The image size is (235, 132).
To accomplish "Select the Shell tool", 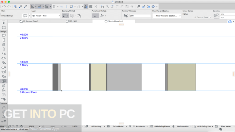I will (4, 72).
